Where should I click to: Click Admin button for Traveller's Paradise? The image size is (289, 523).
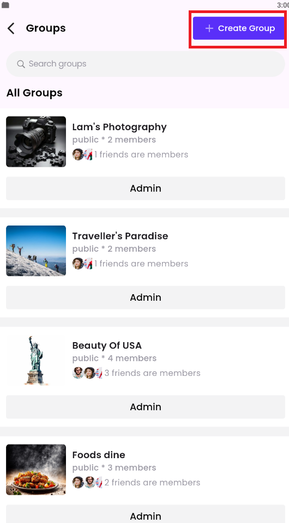[x=146, y=297]
